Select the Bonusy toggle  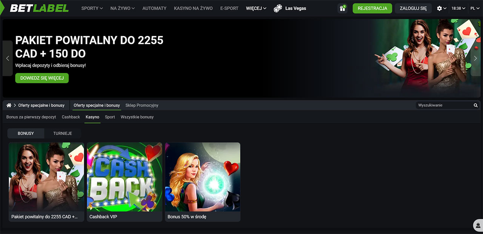pos(26,134)
